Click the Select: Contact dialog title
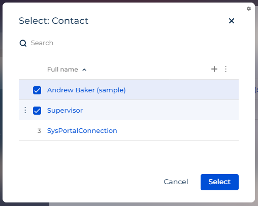This screenshot has height=206, width=258. (53, 21)
